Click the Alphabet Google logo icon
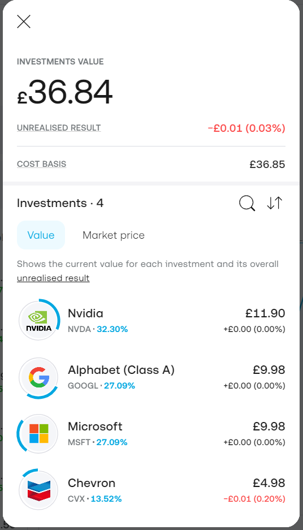303x530 pixels. pos(39,377)
